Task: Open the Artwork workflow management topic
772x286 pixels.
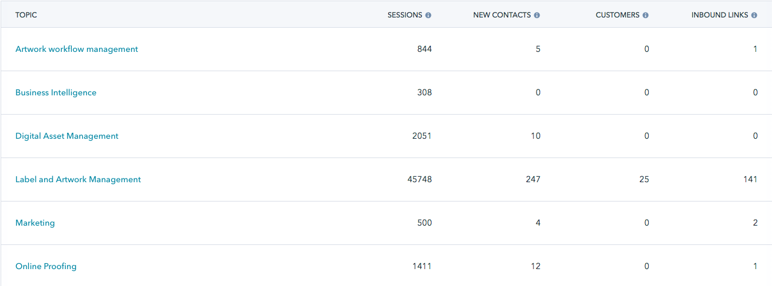Action: (x=77, y=49)
